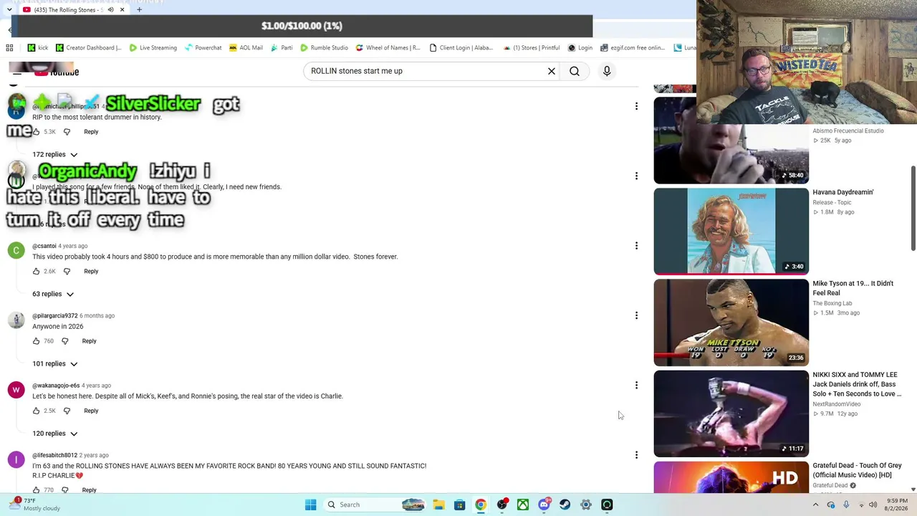Open the Live Streaming bookmark
917x516 pixels.
(153, 48)
